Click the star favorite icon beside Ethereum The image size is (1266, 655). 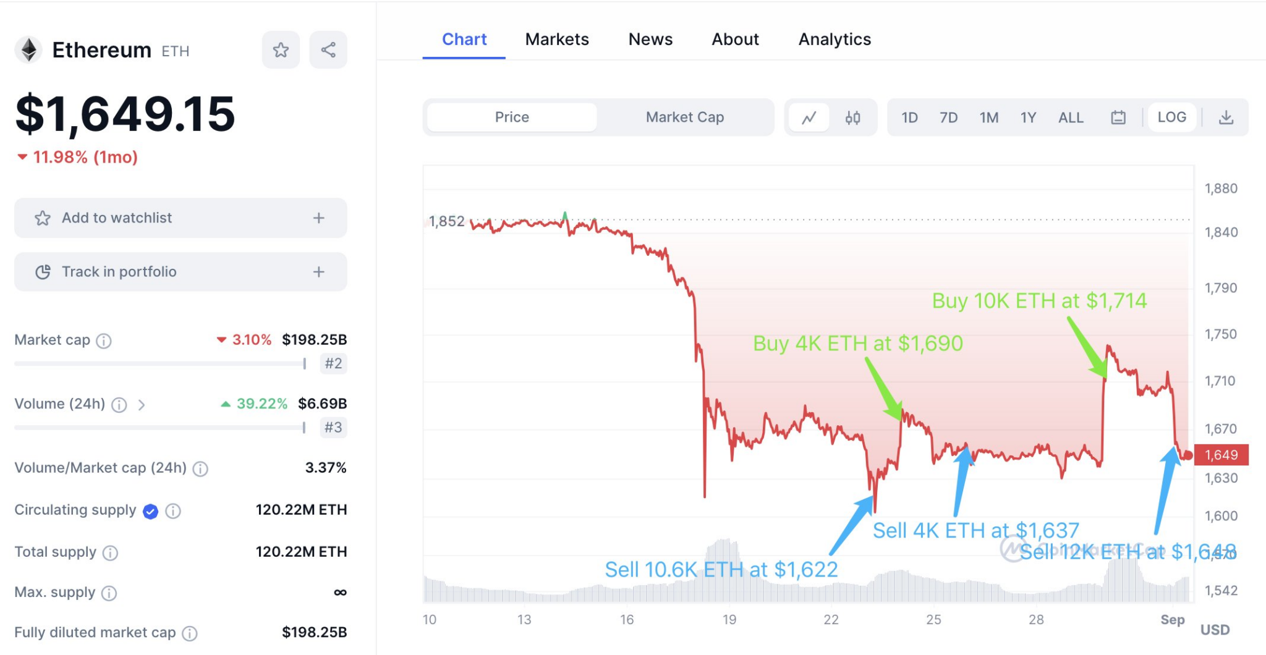pos(281,49)
